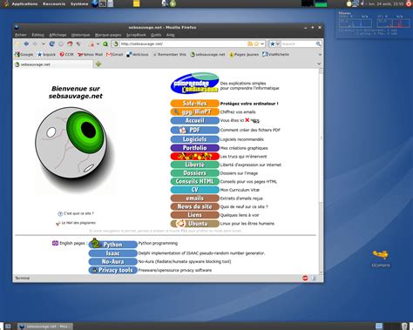Click the blue Back arrow in Firefox toolbar
Image resolution: width=413 pixels, height=330 pixels.
(26, 44)
